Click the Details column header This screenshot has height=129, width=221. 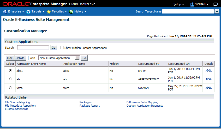pyautogui.click(x=209, y=64)
